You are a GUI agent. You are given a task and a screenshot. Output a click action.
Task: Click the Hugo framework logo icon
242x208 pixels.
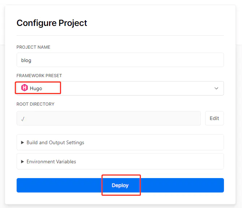pos(25,88)
